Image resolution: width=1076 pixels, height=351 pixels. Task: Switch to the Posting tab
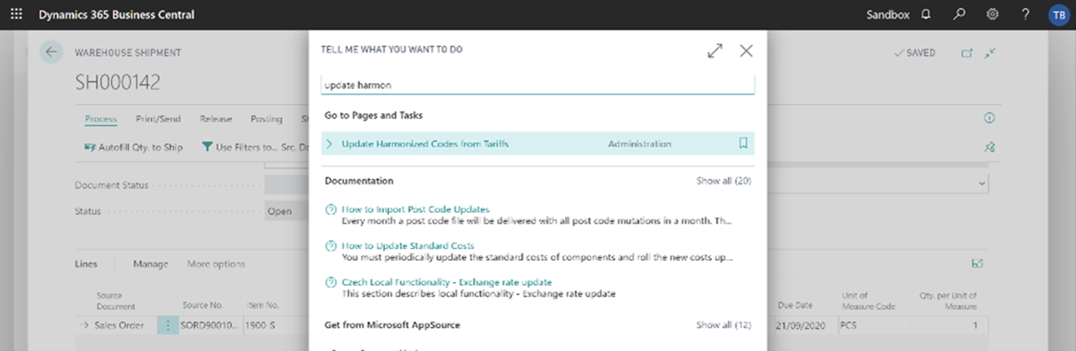[267, 119]
